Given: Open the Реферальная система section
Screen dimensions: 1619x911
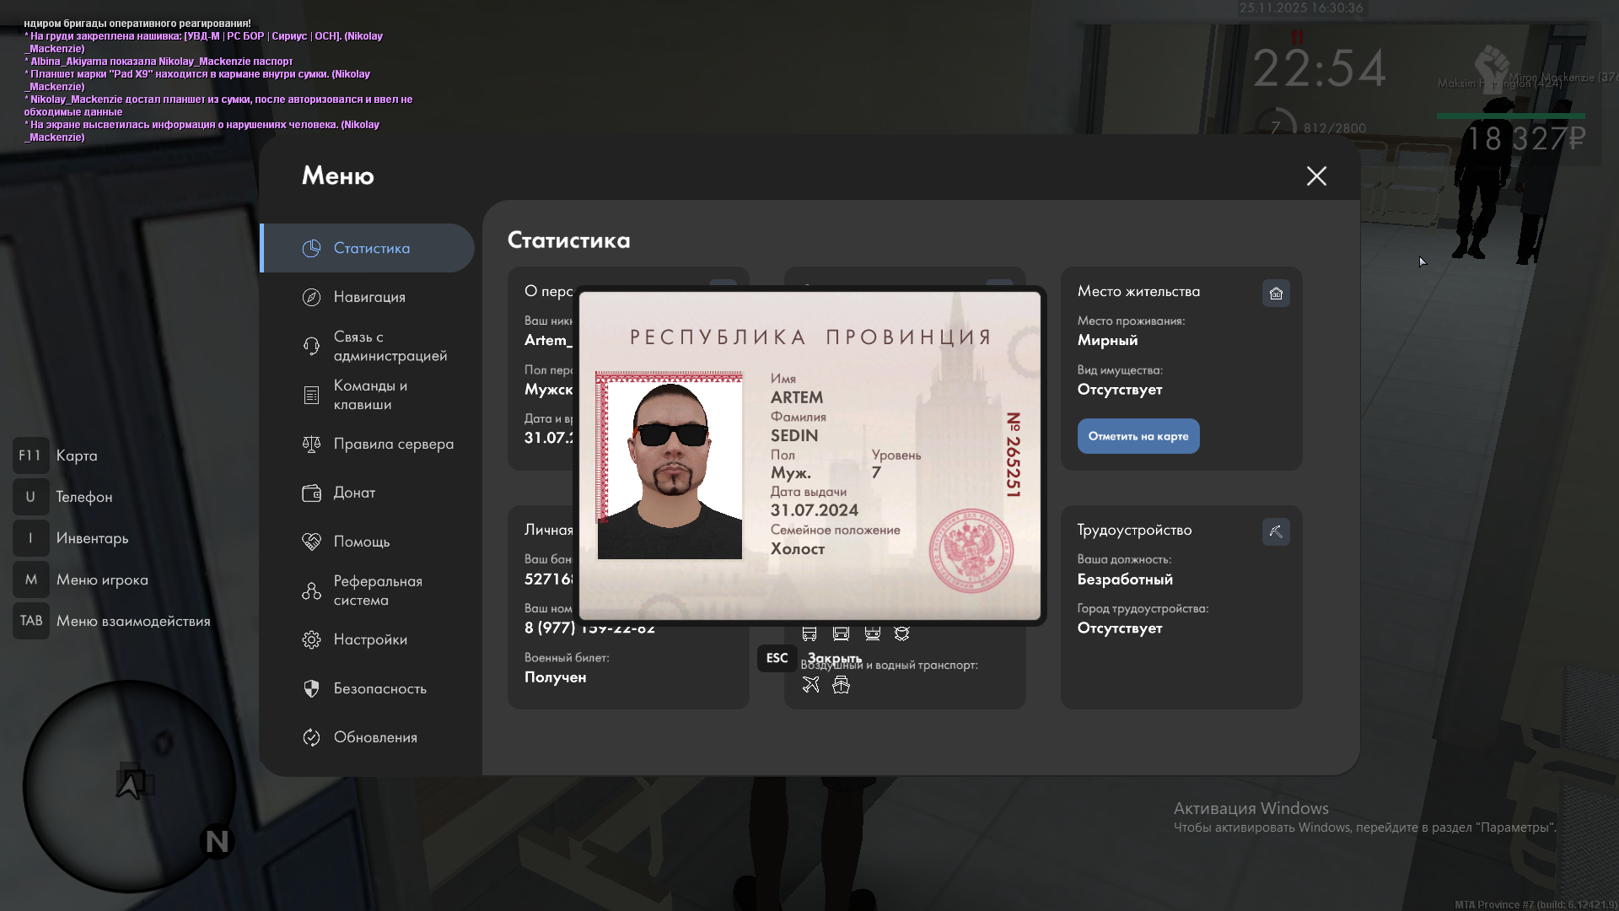Looking at the screenshot, I should [376, 590].
